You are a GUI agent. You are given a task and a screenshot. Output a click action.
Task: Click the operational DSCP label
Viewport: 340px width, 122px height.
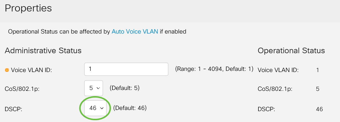click(x=266, y=109)
